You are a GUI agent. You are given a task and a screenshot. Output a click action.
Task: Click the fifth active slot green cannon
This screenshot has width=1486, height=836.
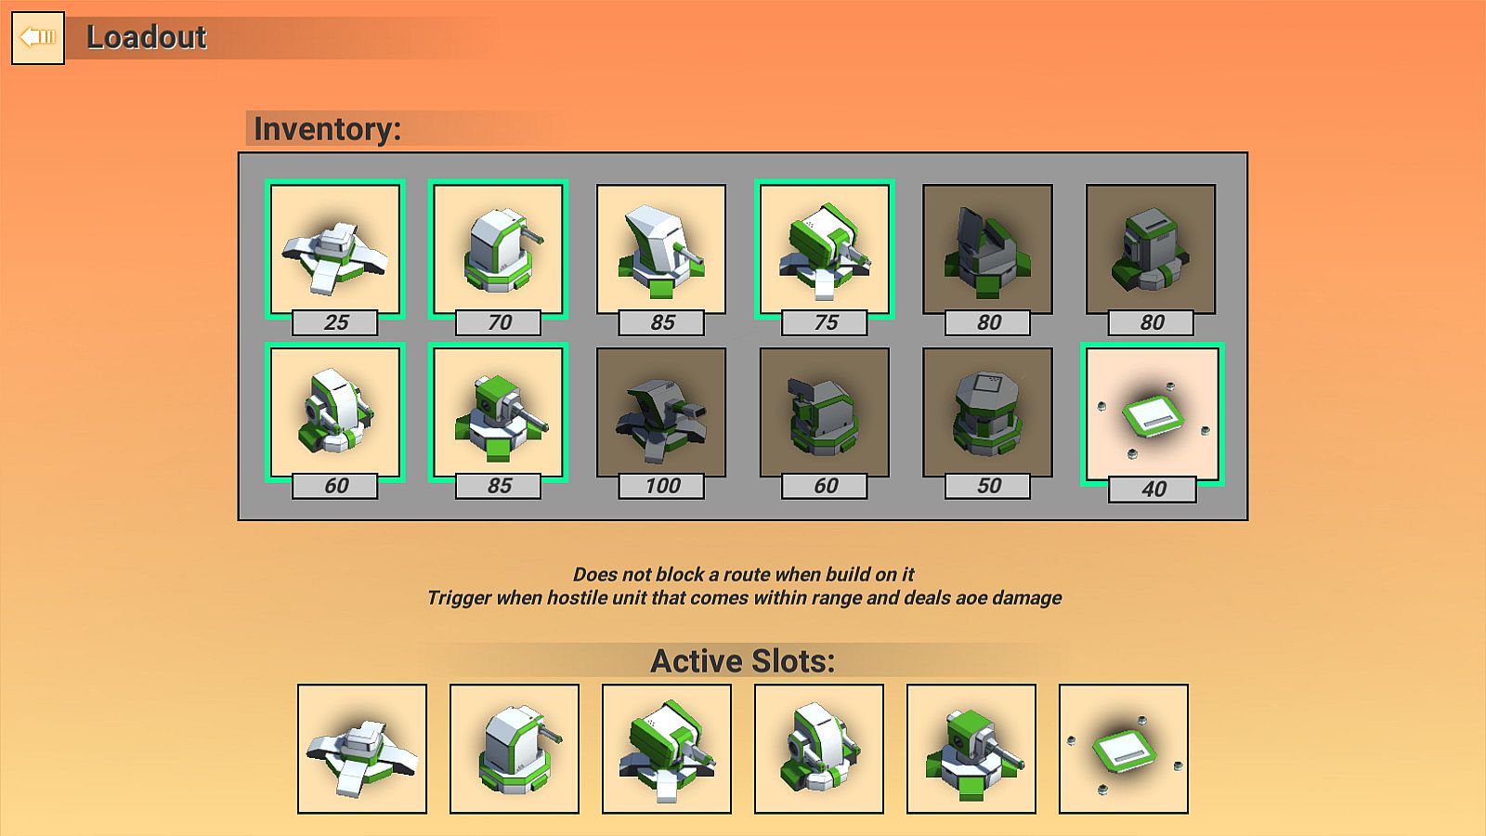pos(971,749)
